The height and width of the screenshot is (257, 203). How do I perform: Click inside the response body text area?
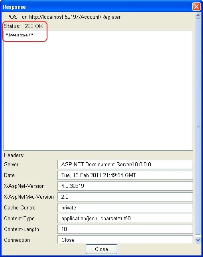98,91
